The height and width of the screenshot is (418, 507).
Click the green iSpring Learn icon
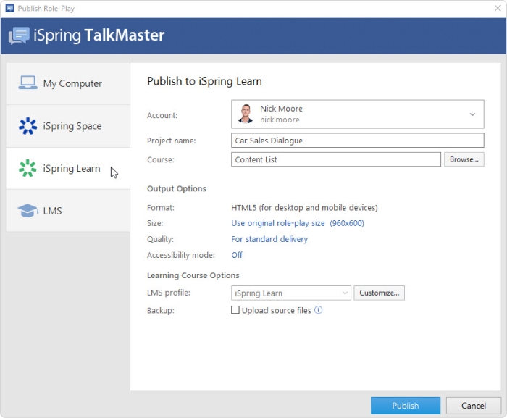28,168
